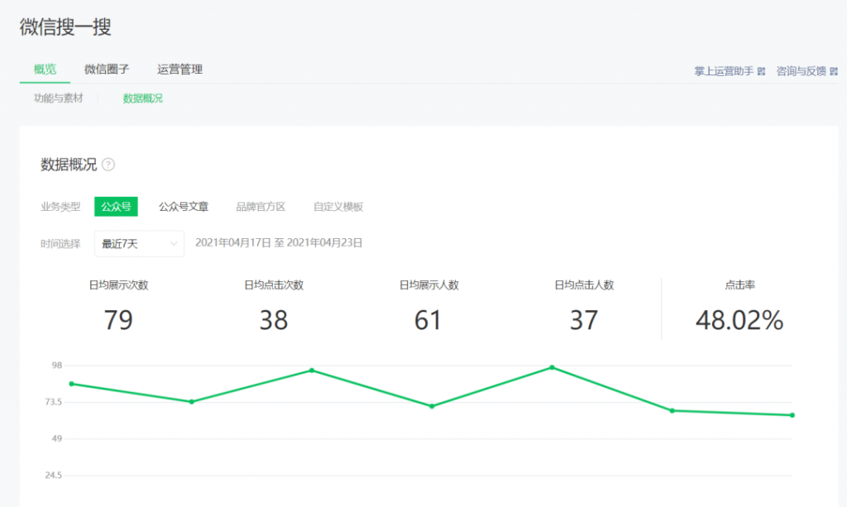Viewport: 847px width, 507px height.
Task: Click the 业务类型 label
Action: (x=60, y=207)
